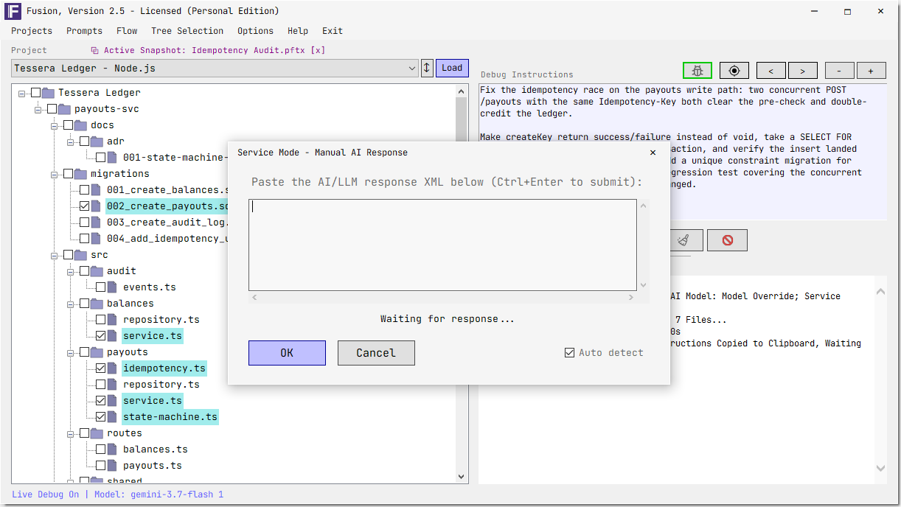Image resolution: width=901 pixels, height=507 pixels.
Task: Click the idempotency.ts file icon
Action: coord(112,368)
